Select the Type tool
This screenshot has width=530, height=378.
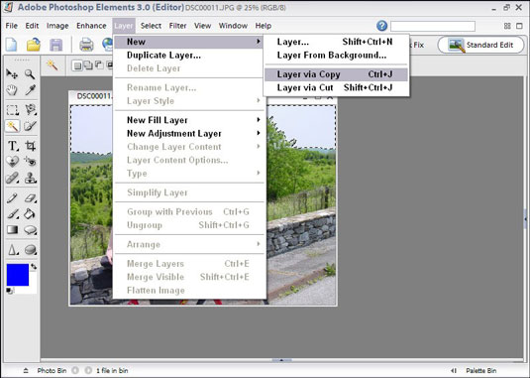12,146
